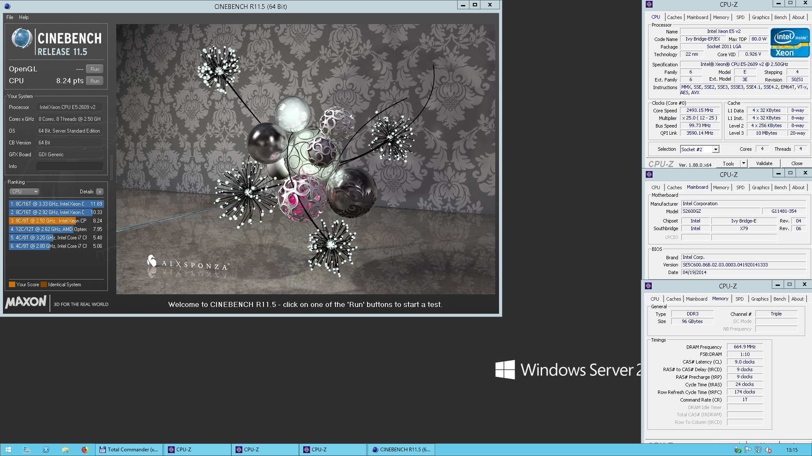Image resolution: width=812 pixels, height=456 pixels.
Task: Open File Explorer from taskbar
Action: click(66, 450)
